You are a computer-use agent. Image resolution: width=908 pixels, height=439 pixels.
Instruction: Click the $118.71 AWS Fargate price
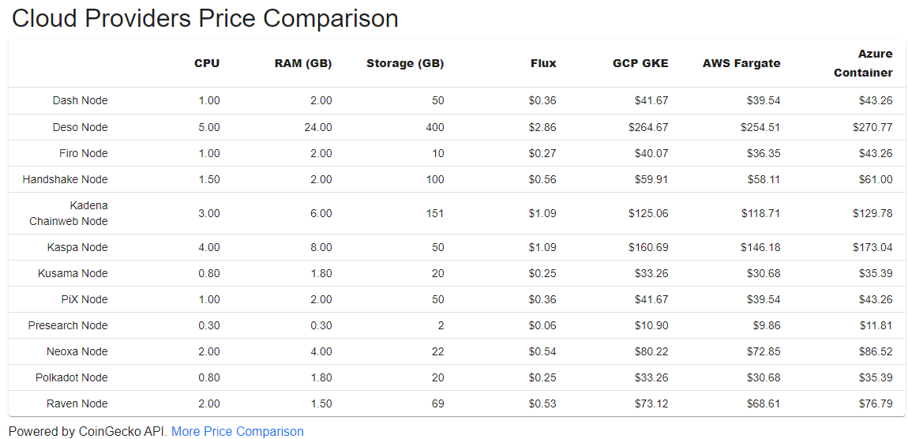(760, 213)
